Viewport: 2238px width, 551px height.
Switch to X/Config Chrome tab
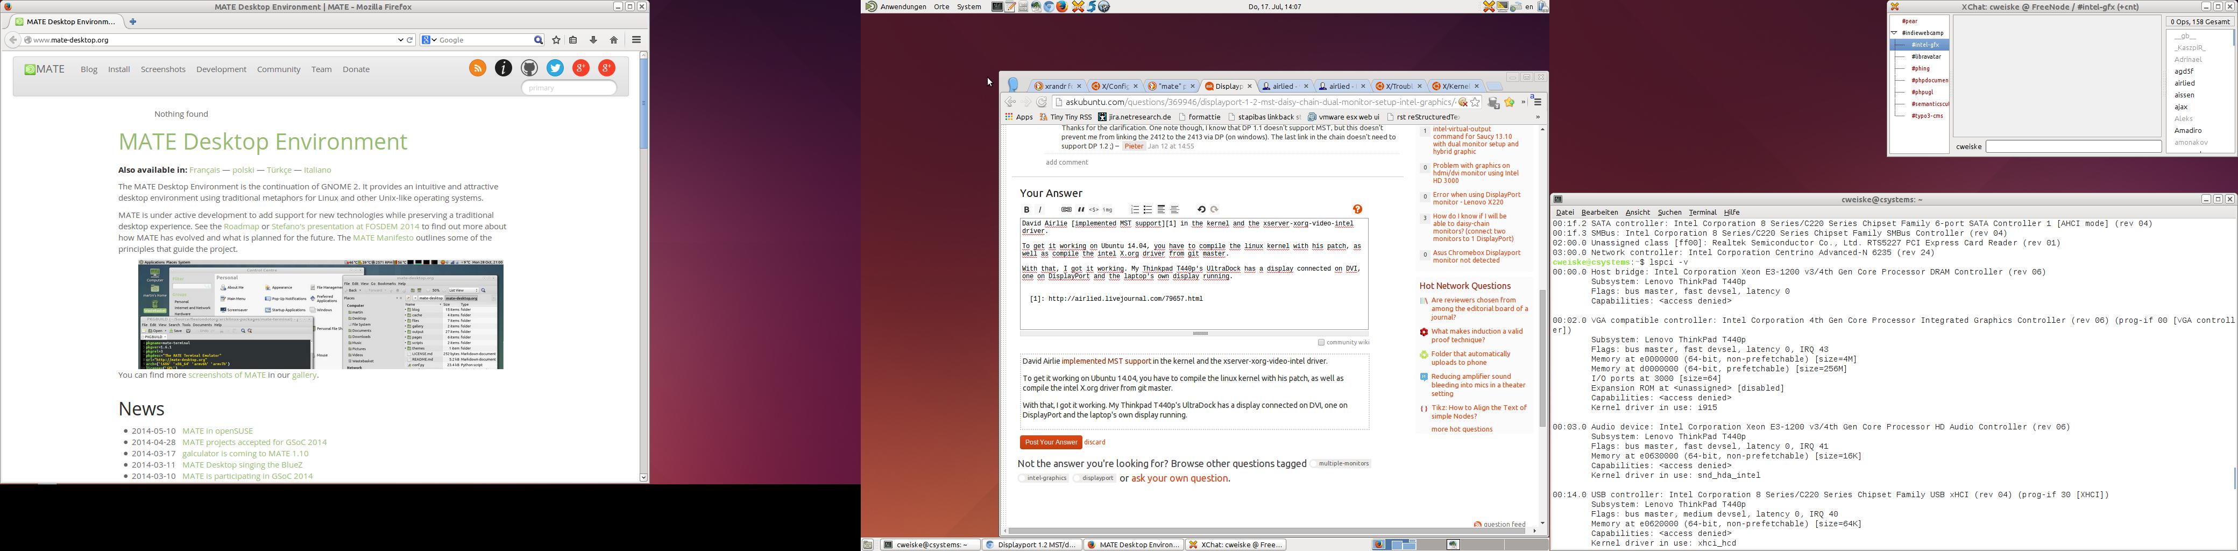pos(1115,87)
